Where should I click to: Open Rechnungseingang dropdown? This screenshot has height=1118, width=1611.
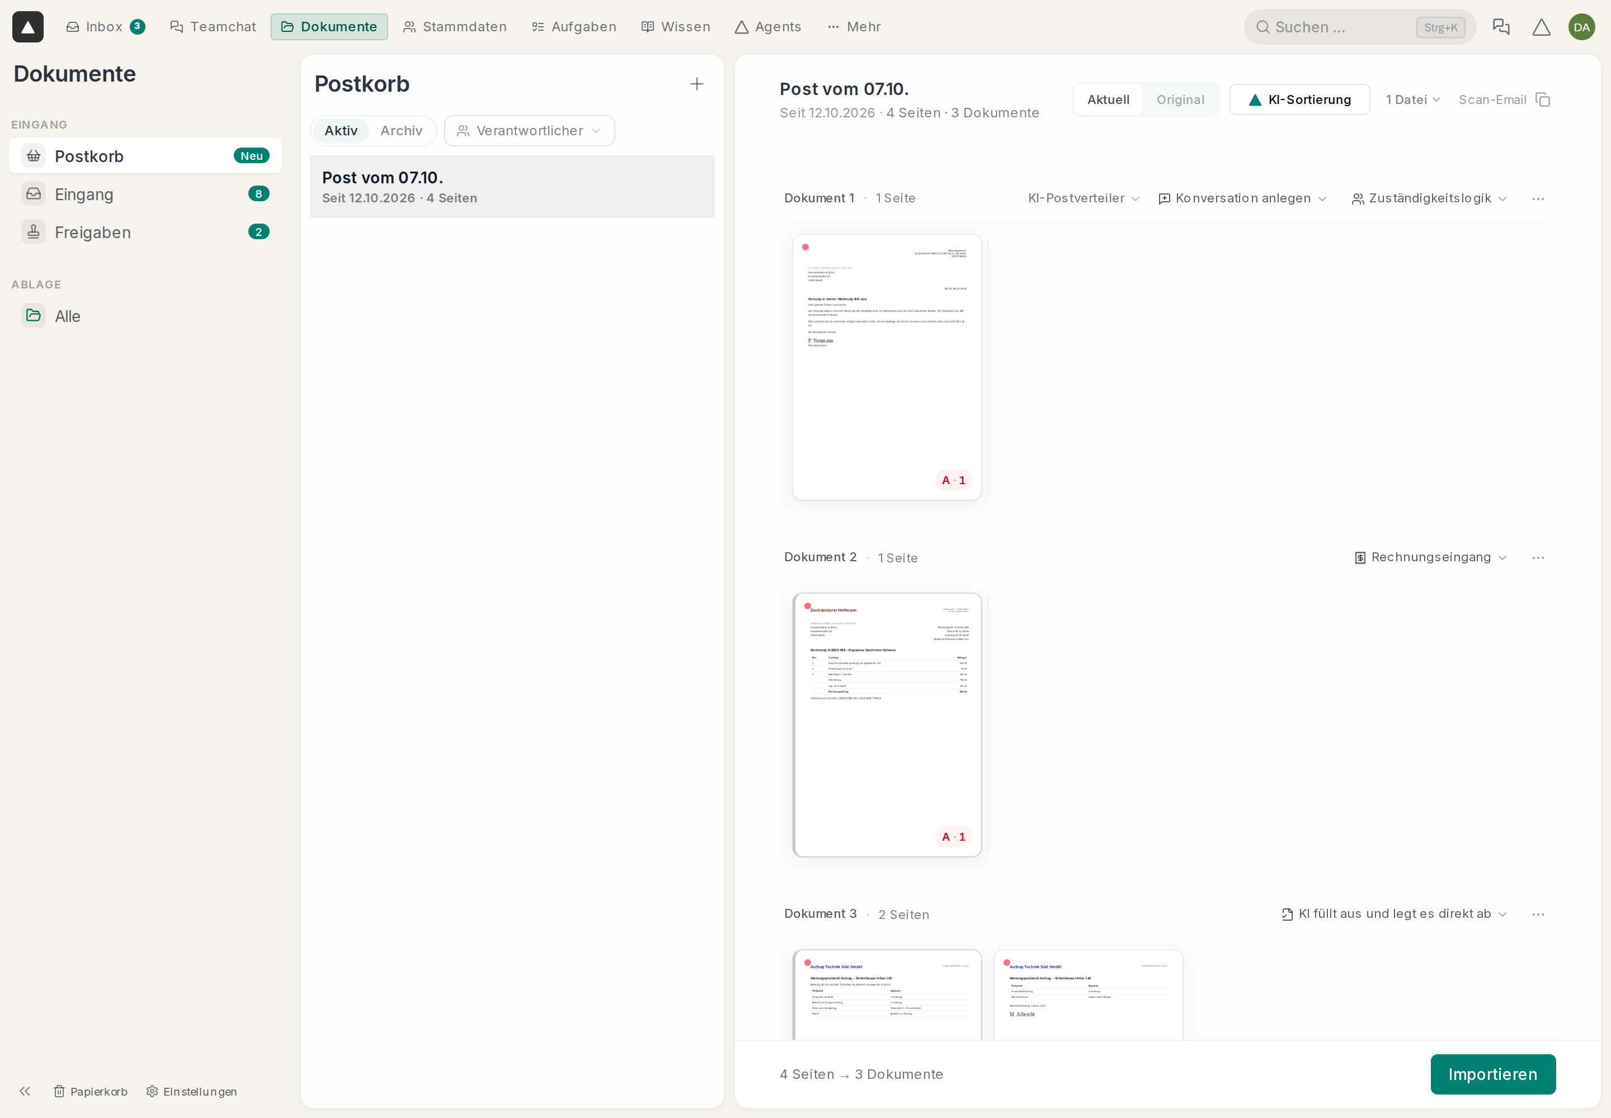[x=1430, y=557]
